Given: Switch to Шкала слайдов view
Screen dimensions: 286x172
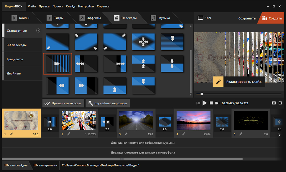Looking at the screenshot, I should pyautogui.click(x=16, y=165).
